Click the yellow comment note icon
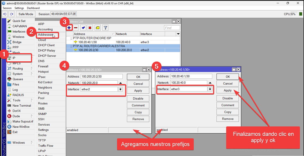Screen dimensions: 304x156 pos(97,28)
